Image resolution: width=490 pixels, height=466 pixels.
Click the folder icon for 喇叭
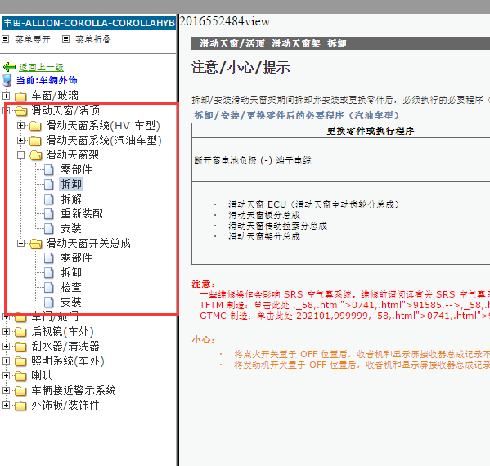[x=20, y=376]
